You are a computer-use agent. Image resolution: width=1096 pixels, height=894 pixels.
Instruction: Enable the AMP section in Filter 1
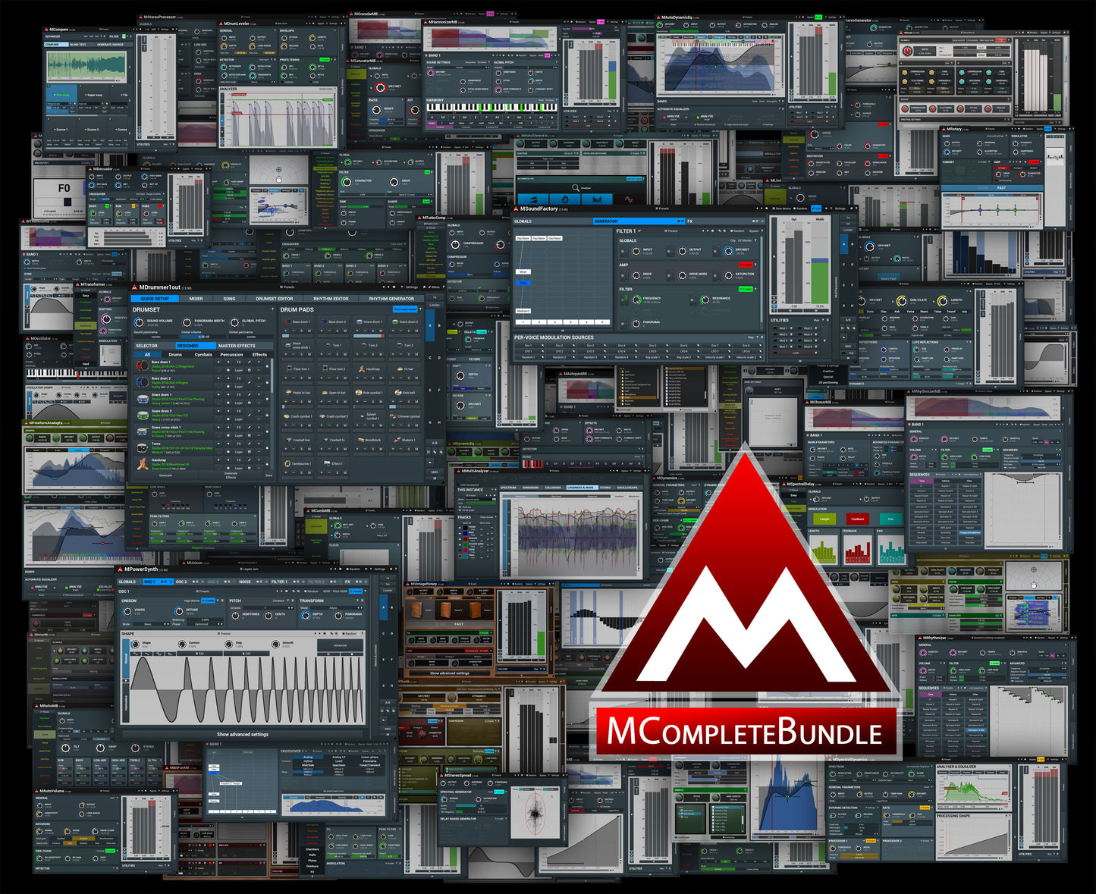point(746,265)
